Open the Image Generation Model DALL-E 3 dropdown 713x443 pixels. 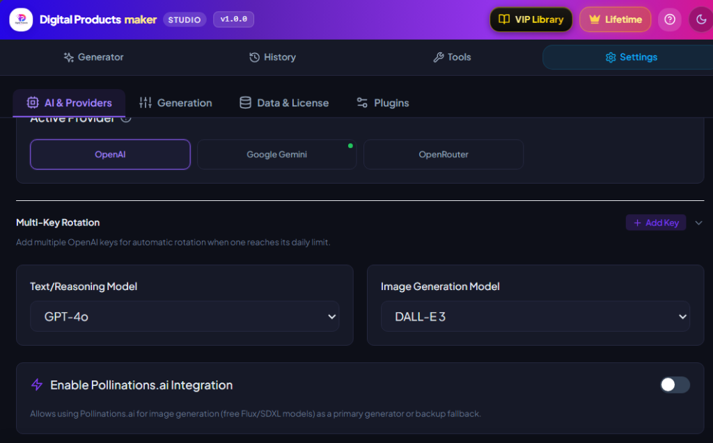[x=535, y=316]
